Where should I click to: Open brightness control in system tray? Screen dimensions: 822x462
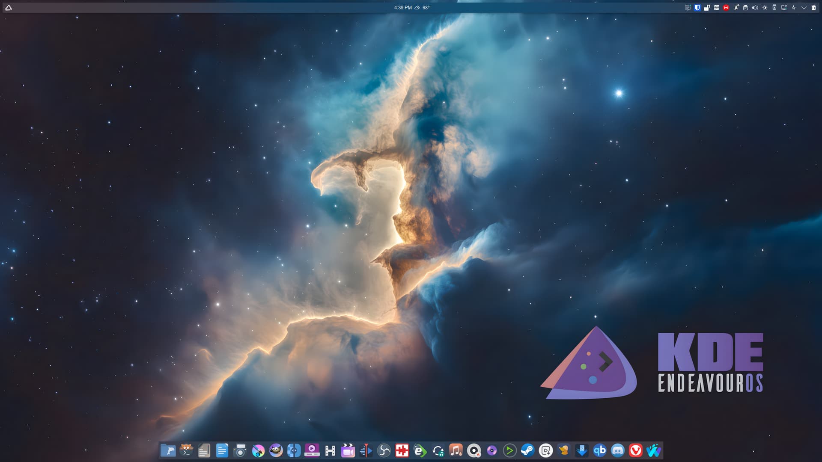click(765, 8)
